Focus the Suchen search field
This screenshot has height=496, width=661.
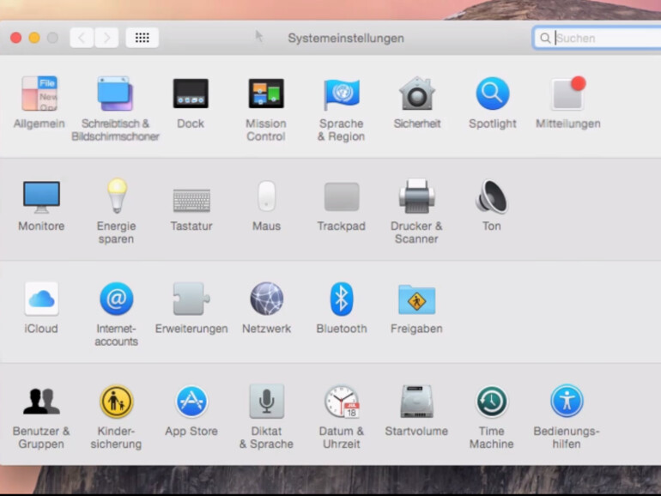tap(597, 39)
